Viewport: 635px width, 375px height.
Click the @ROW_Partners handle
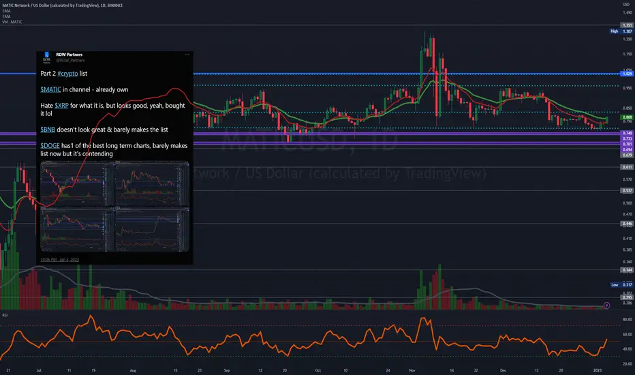coord(70,61)
